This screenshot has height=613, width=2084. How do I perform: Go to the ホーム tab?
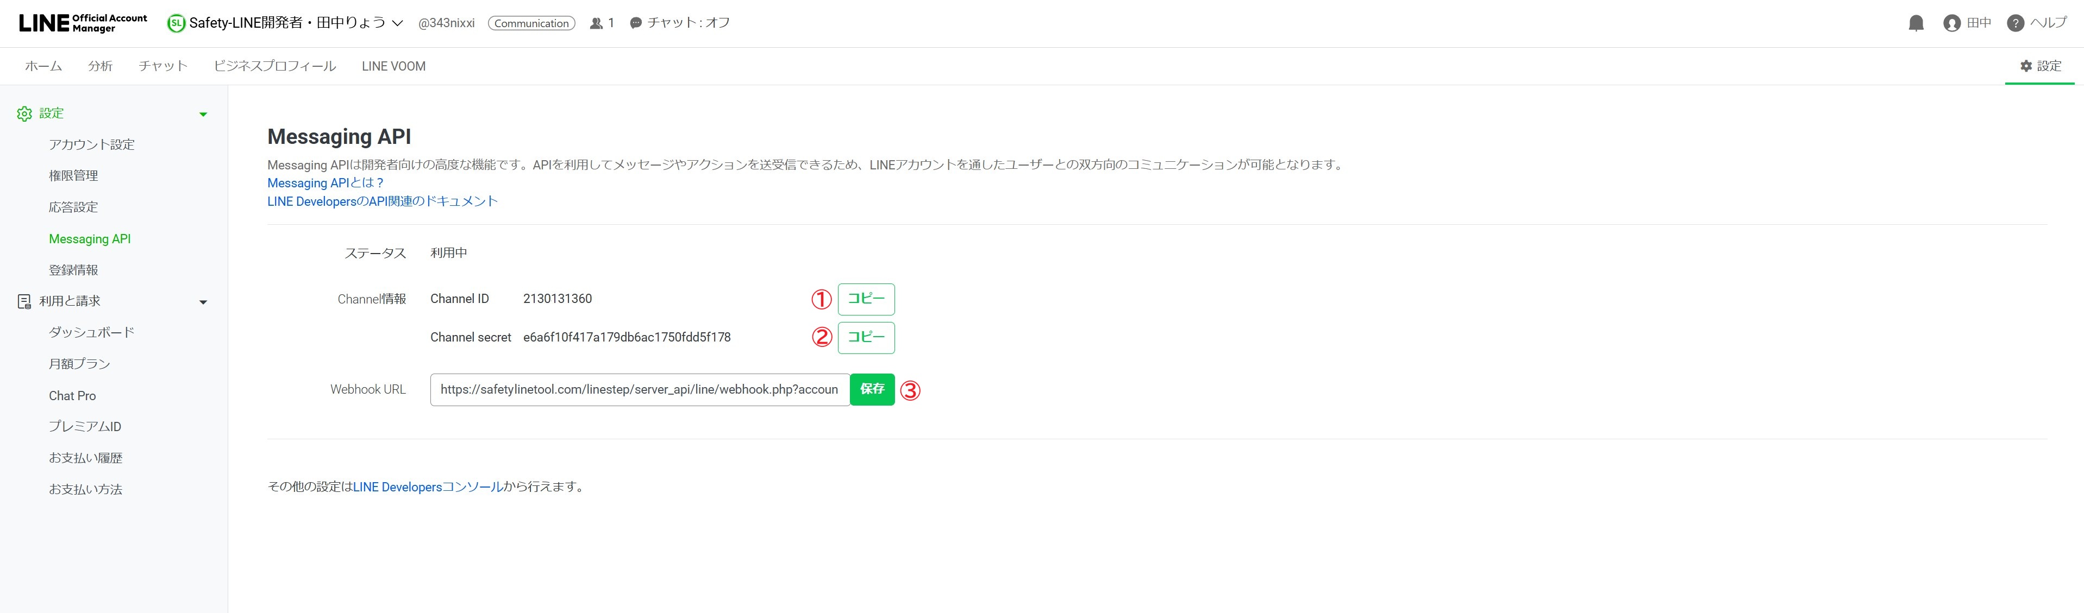point(43,66)
